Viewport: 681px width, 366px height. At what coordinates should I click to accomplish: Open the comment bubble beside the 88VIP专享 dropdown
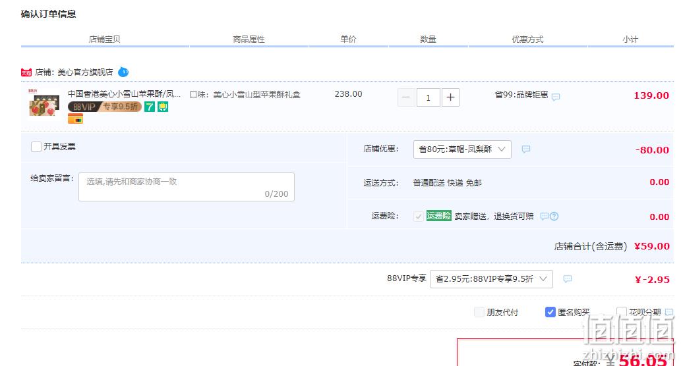click(567, 279)
